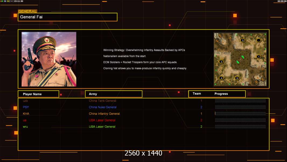Select player PSY in the list
Screen dimensions: 287x162
coord(26,107)
